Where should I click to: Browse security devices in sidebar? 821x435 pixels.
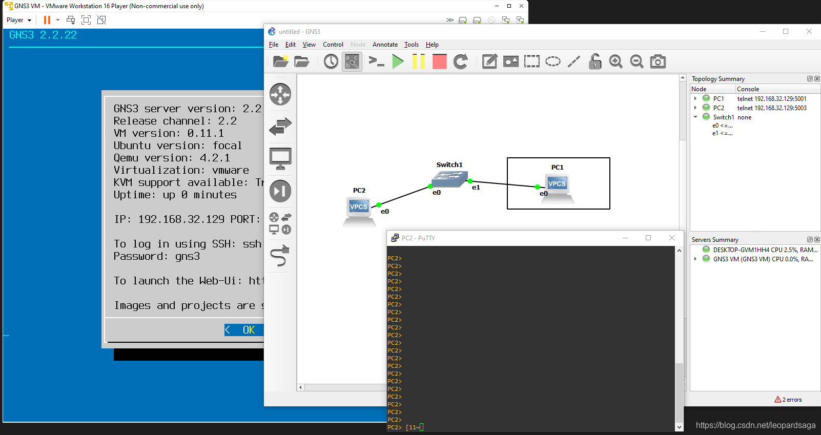coord(280,191)
